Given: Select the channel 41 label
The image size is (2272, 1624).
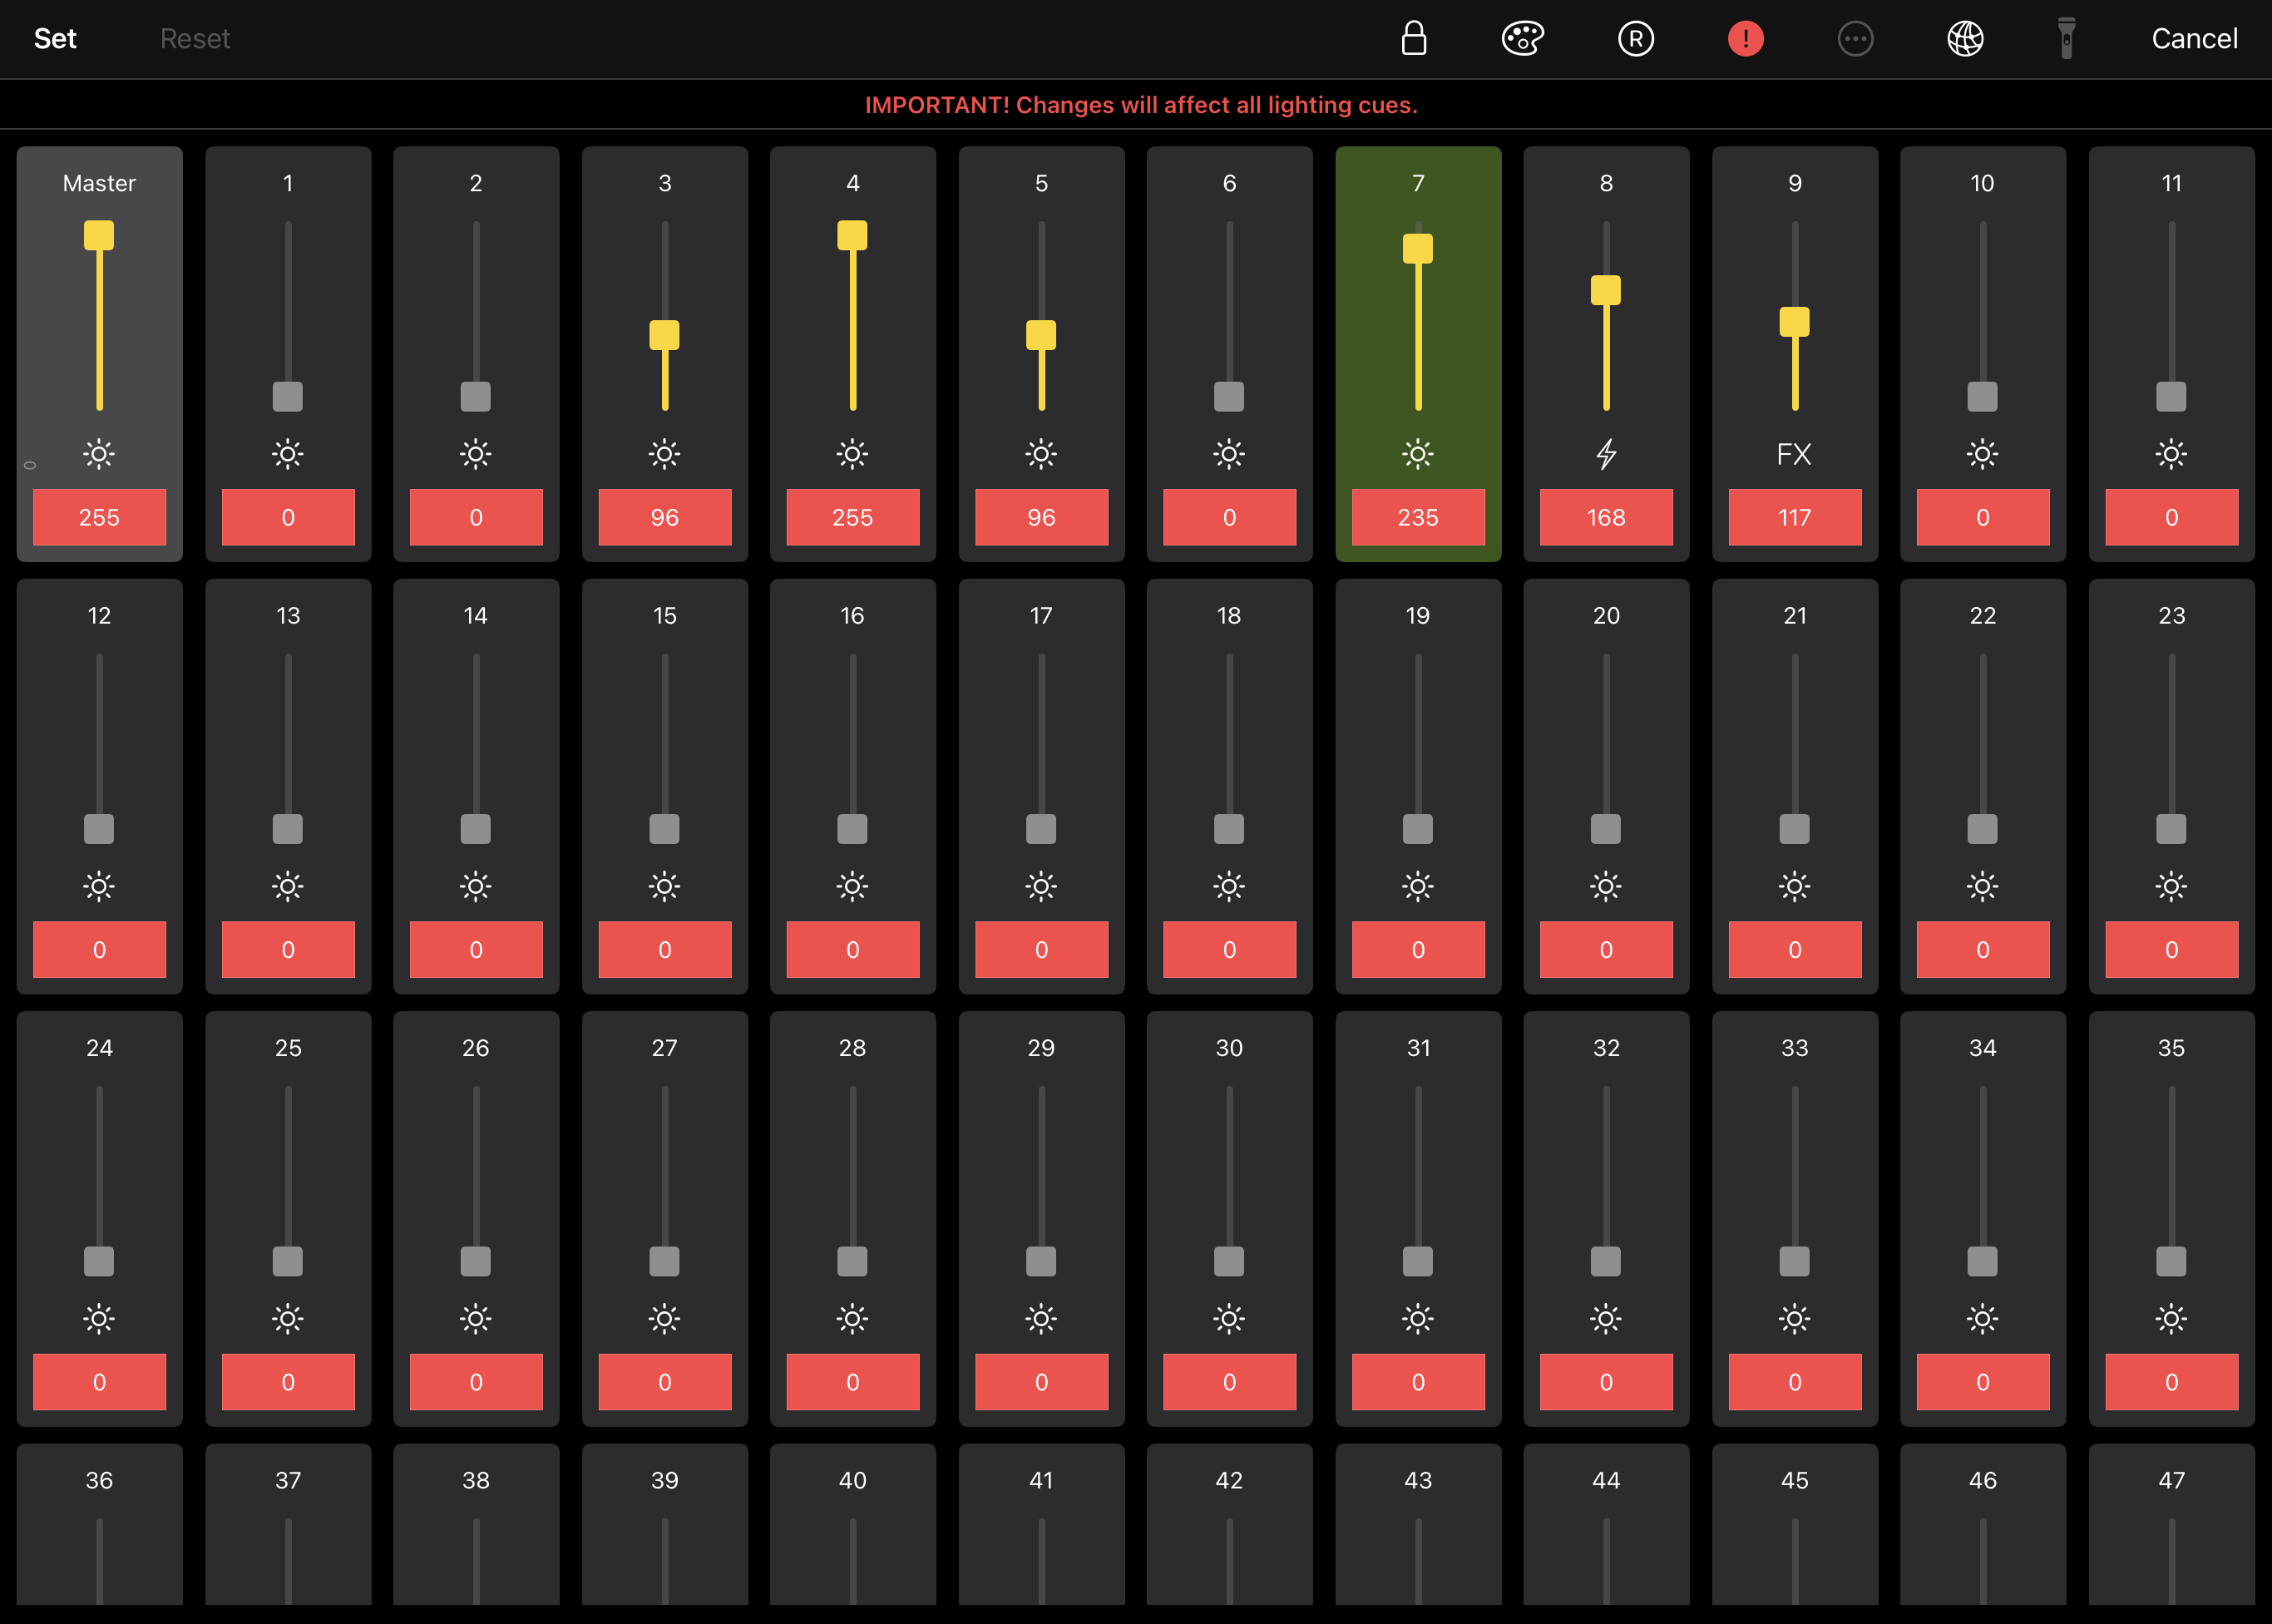Looking at the screenshot, I should click(1041, 1480).
